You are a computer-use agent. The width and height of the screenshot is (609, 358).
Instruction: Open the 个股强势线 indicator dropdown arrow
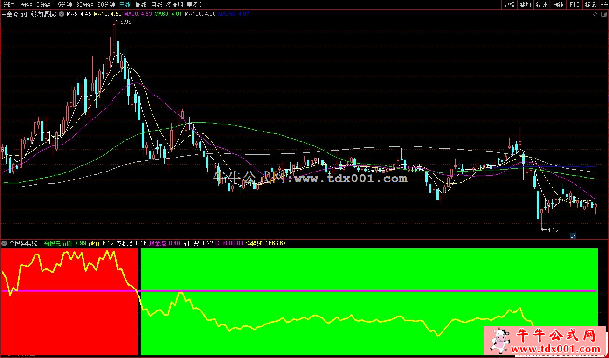pos(4,243)
